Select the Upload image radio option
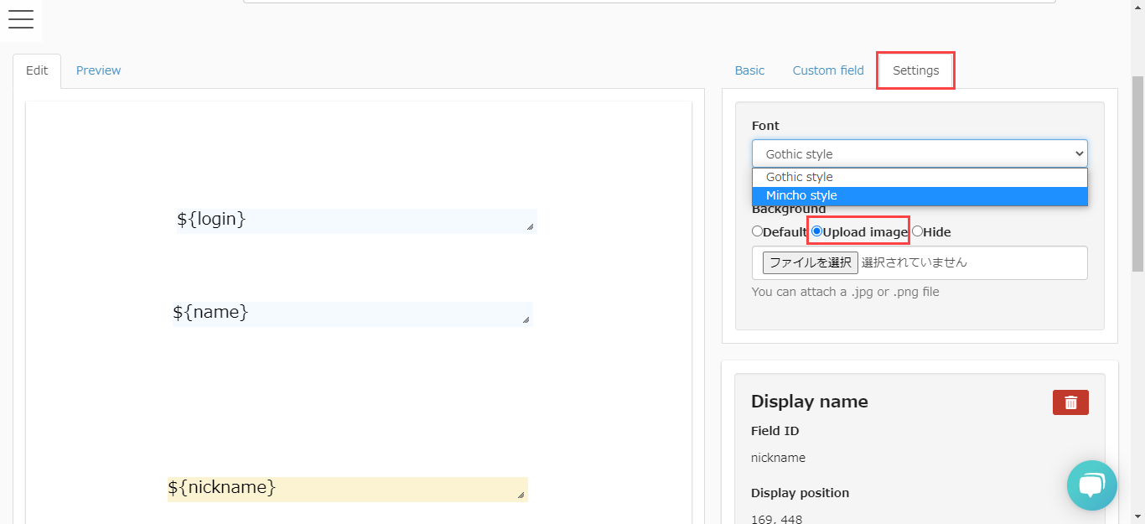This screenshot has width=1145, height=524. click(817, 231)
